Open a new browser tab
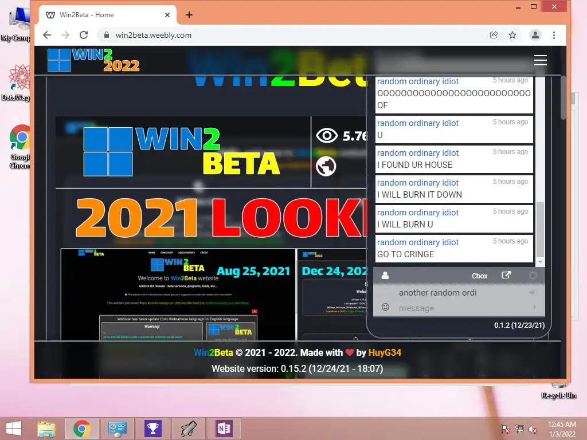The image size is (587, 440). pos(189,15)
